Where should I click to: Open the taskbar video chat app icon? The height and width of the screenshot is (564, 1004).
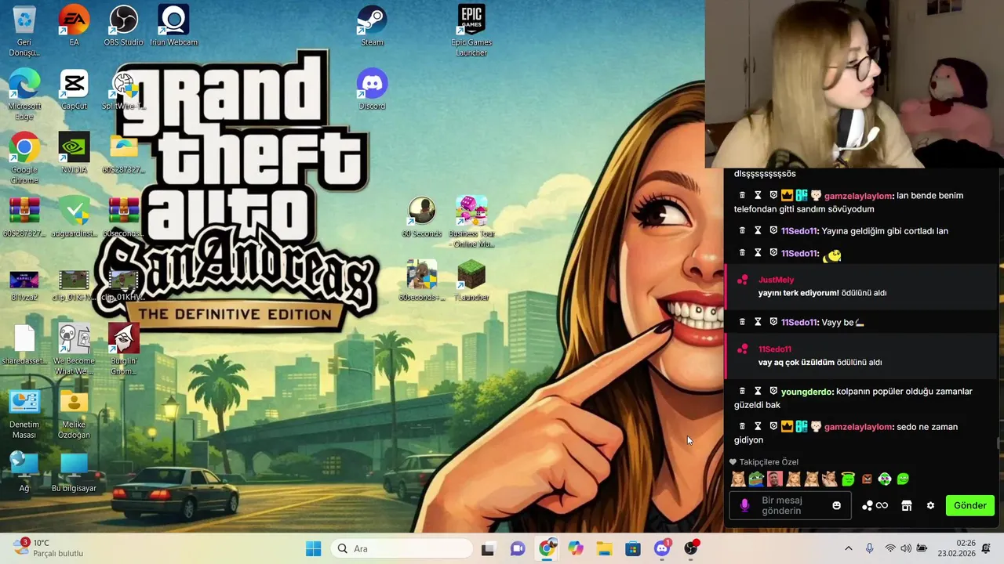pyautogui.click(x=517, y=548)
